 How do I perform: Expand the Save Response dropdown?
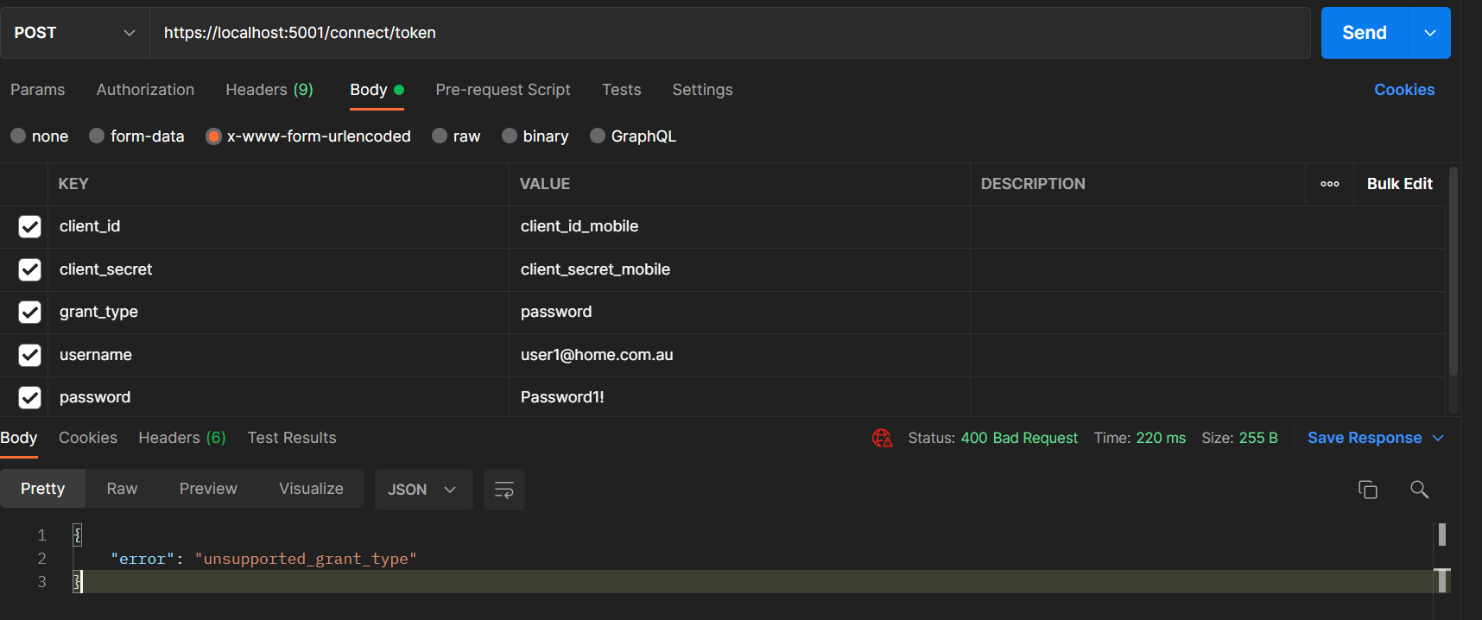coord(1438,438)
